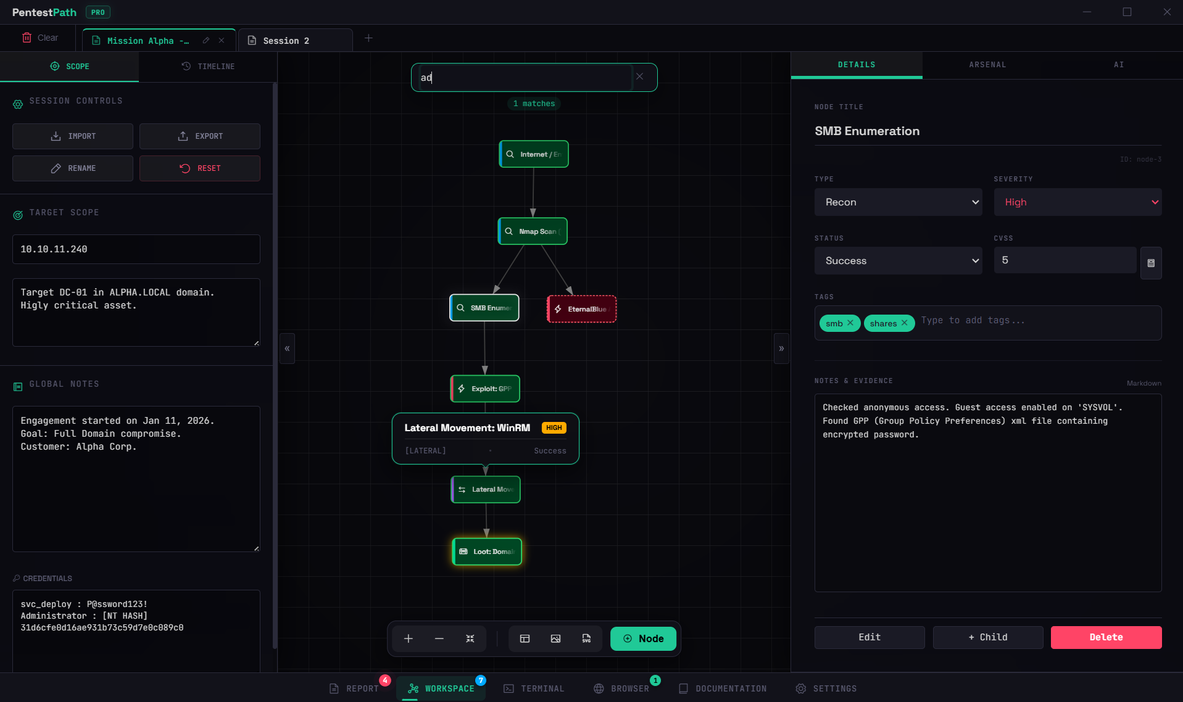Export the graph as image icon
The width and height of the screenshot is (1183, 702).
[555, 638]
